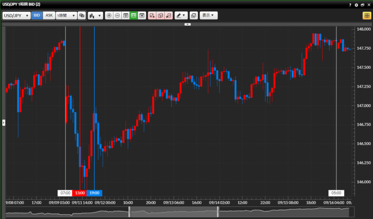Screen dimensions: 373x219
Task: Open the pencil drawing tools menu
Action: 181,16
